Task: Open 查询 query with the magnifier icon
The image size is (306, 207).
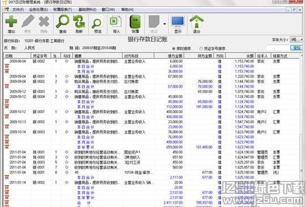Action: tap(63, 21)
